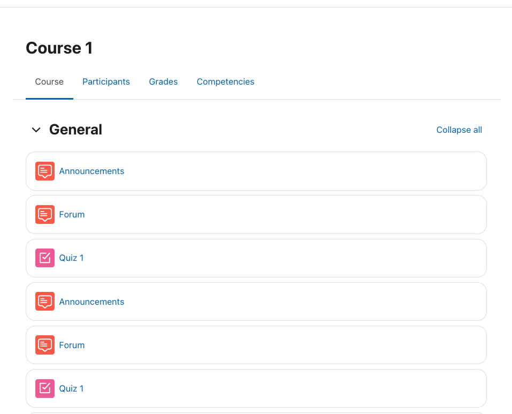Select the Course tab
This screenshot has width=512, height=414.
49,82
